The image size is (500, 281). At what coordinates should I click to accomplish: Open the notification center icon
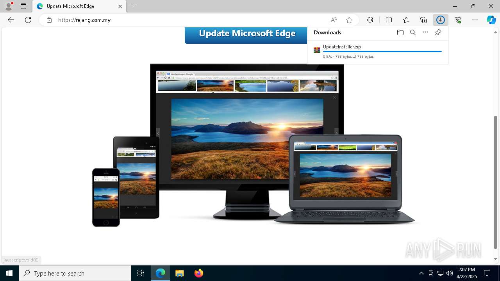[487, 273]
